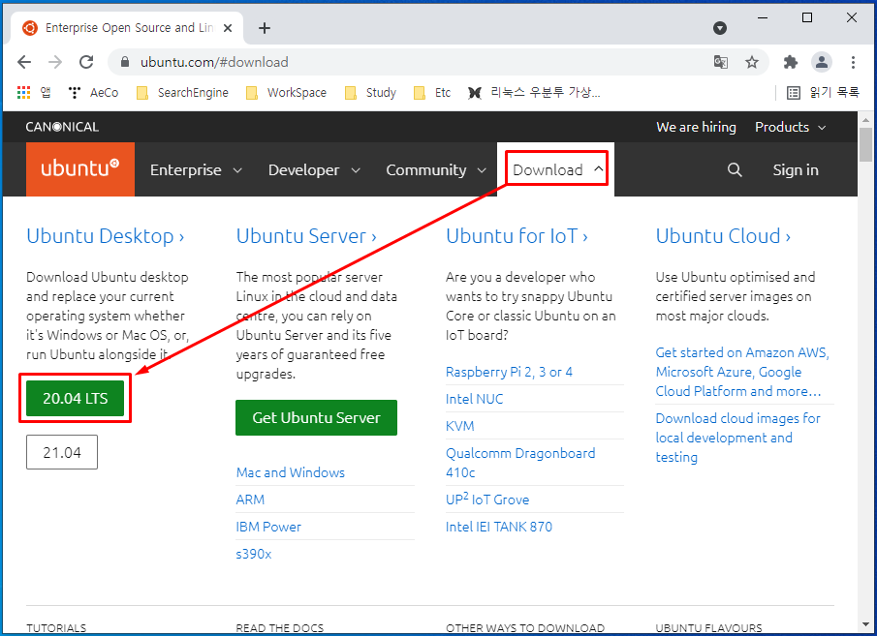Screen dimensions: 877x636
Task: Click the 21.04 download button
Action: (x=61, y=452)
